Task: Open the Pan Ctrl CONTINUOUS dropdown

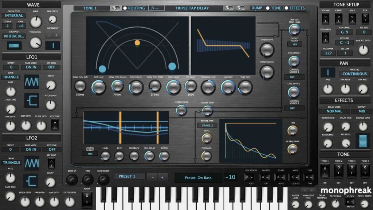Action: (x=354, y=74)
